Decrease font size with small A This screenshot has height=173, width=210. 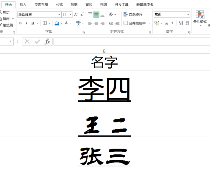pos(82,14)
